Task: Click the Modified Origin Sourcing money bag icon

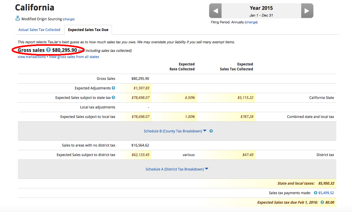Action: 18,18
